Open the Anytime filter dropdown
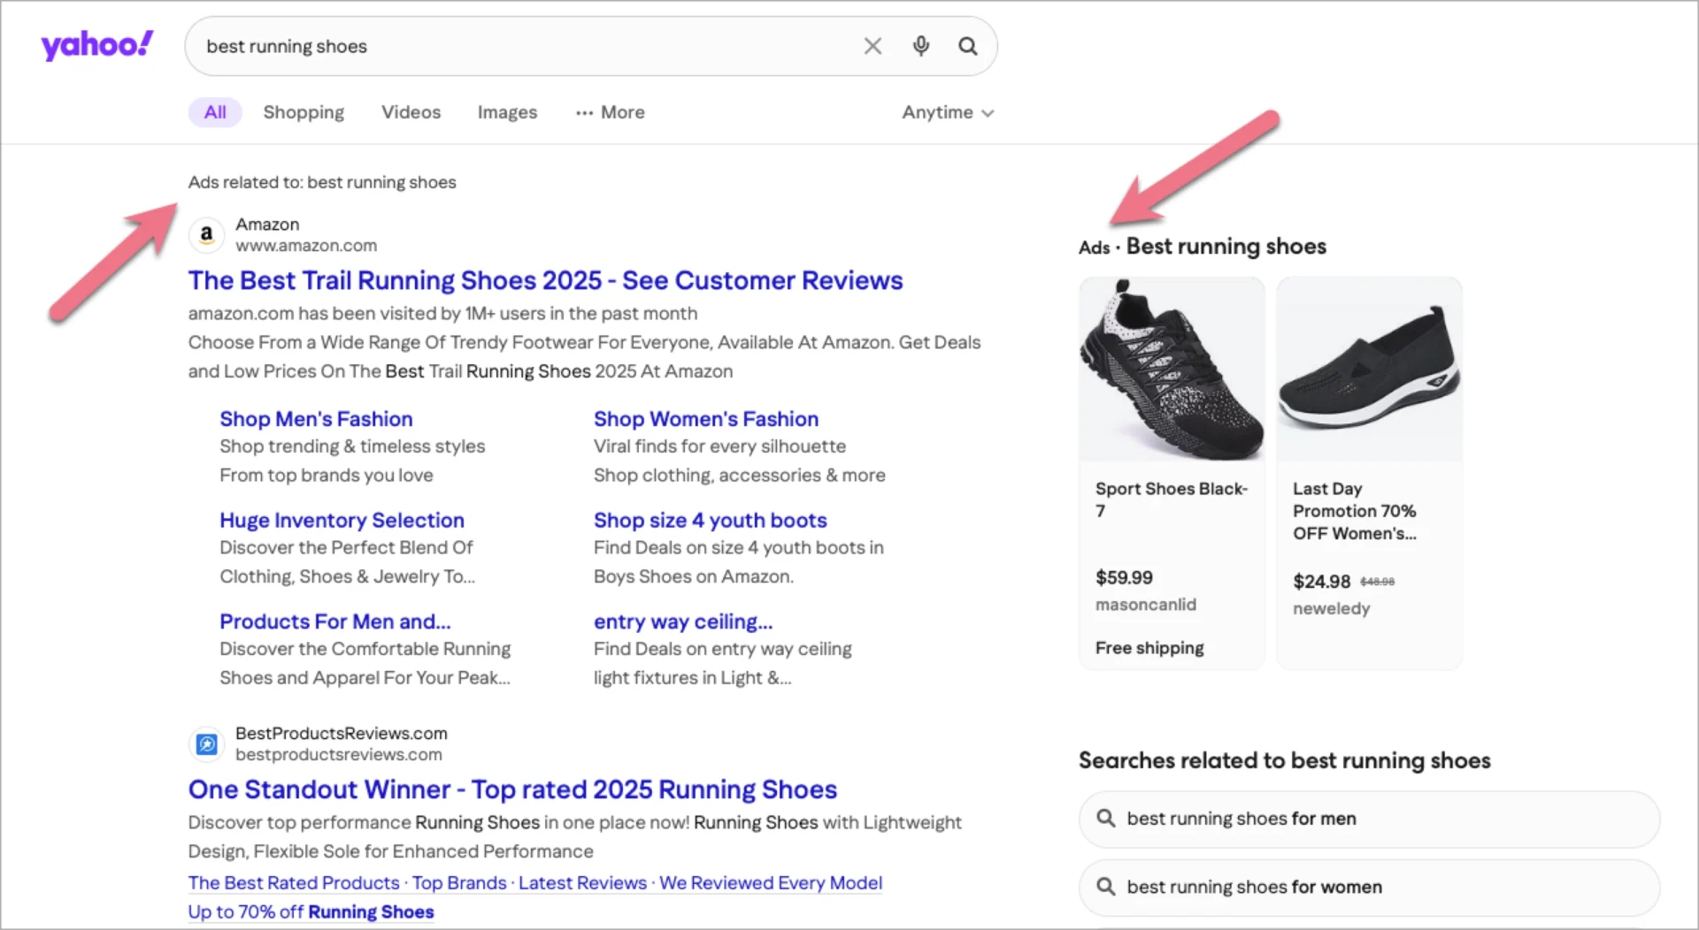1699x930 pixels. click(x=947, y=112)
